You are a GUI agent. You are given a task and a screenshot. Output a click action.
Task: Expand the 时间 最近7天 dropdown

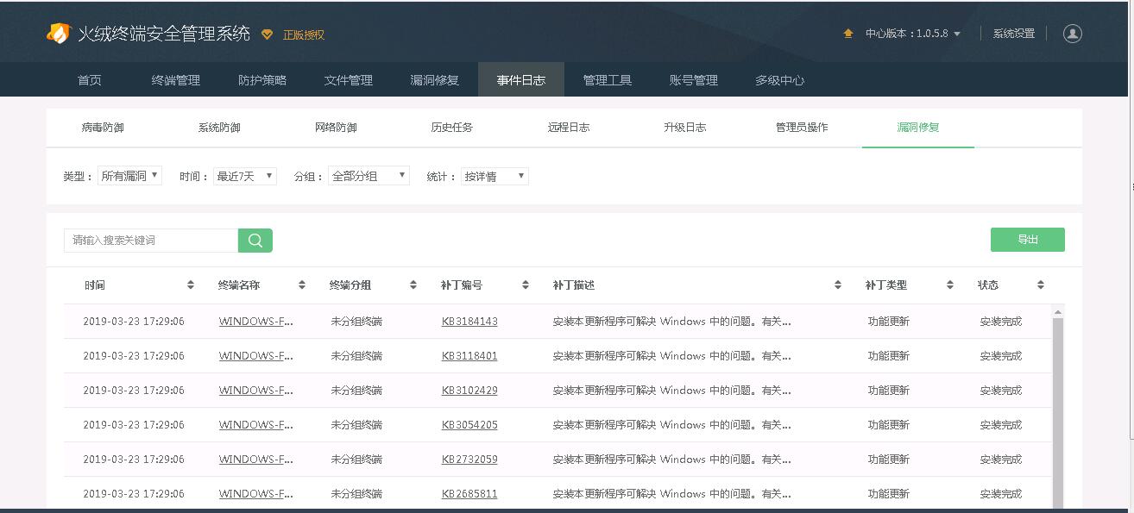coord(244,176)
